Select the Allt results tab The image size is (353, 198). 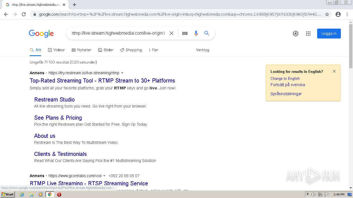click(x=36, y=50)
